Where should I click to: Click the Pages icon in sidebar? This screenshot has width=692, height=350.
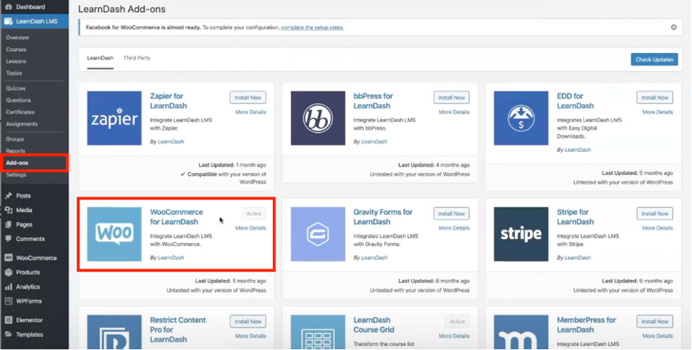(8, 224)
